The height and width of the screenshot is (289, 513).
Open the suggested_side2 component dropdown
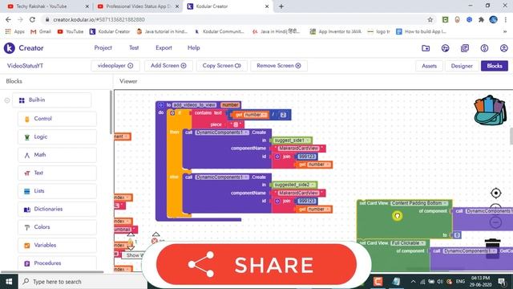coord(294,185)
